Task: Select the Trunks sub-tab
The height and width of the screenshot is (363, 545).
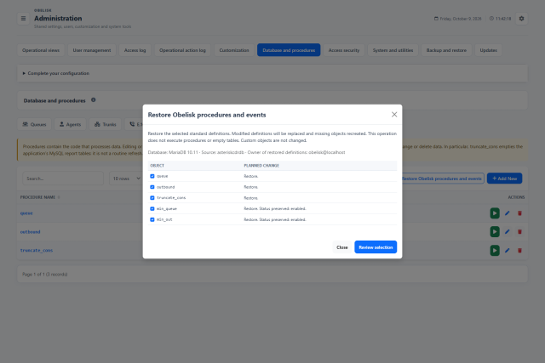Action: click(x=105, y=124)
